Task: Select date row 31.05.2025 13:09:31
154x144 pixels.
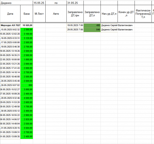Action: tap(10, 132)
